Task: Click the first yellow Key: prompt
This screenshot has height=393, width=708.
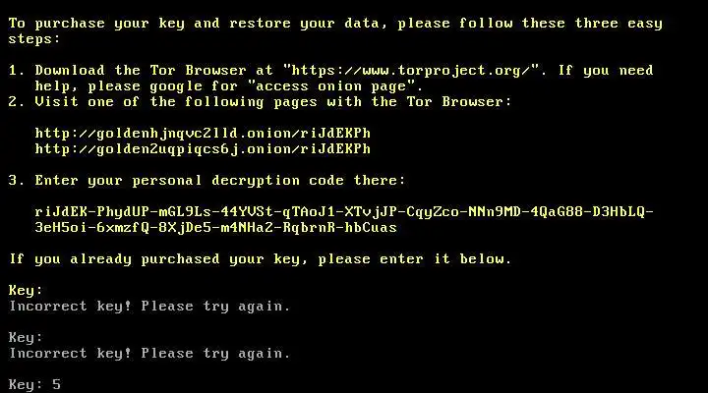Action: coord(26,291)
